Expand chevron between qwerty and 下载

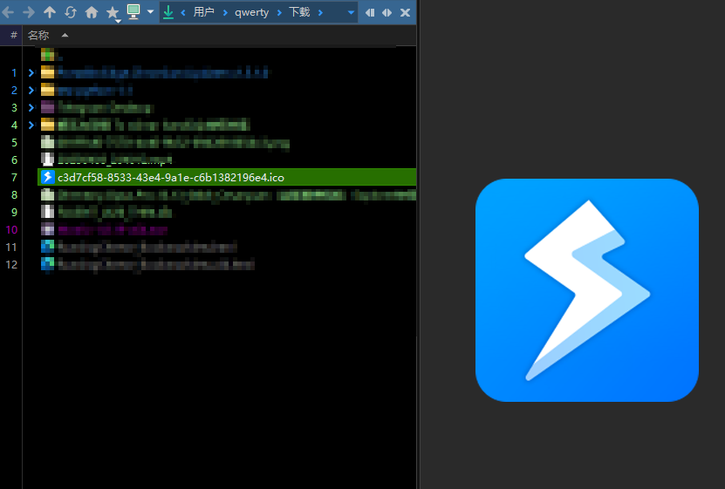(279, 12)
